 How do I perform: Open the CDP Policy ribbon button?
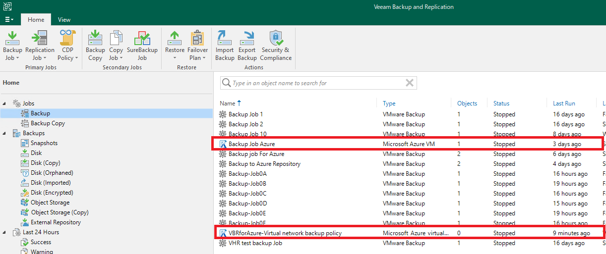67,45
